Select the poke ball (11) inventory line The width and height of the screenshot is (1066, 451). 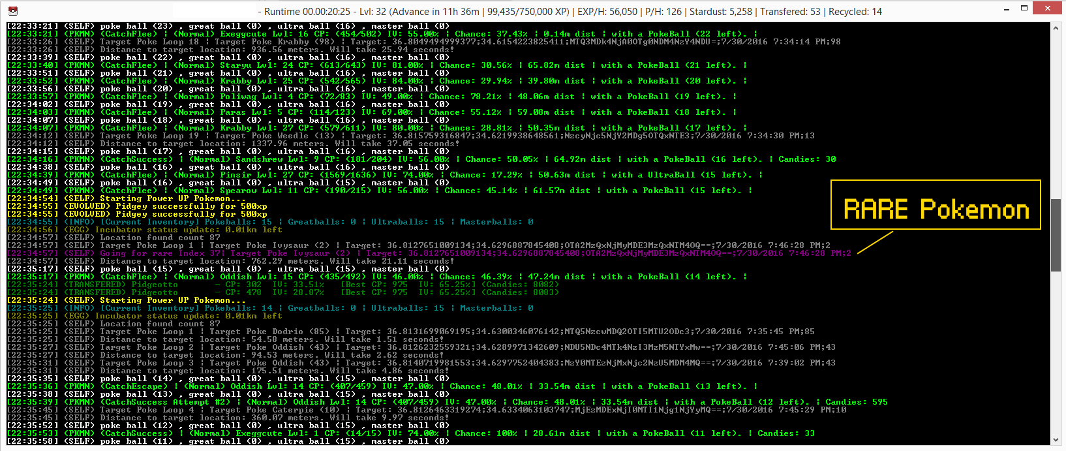(228, 441)
